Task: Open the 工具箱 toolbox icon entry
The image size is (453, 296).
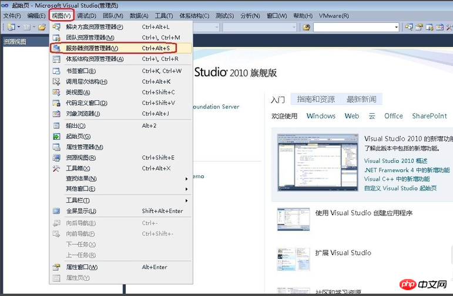Action: click(x=56, y=168)
